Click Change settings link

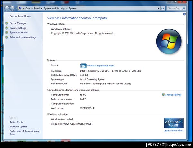click(x=173, y=95)
